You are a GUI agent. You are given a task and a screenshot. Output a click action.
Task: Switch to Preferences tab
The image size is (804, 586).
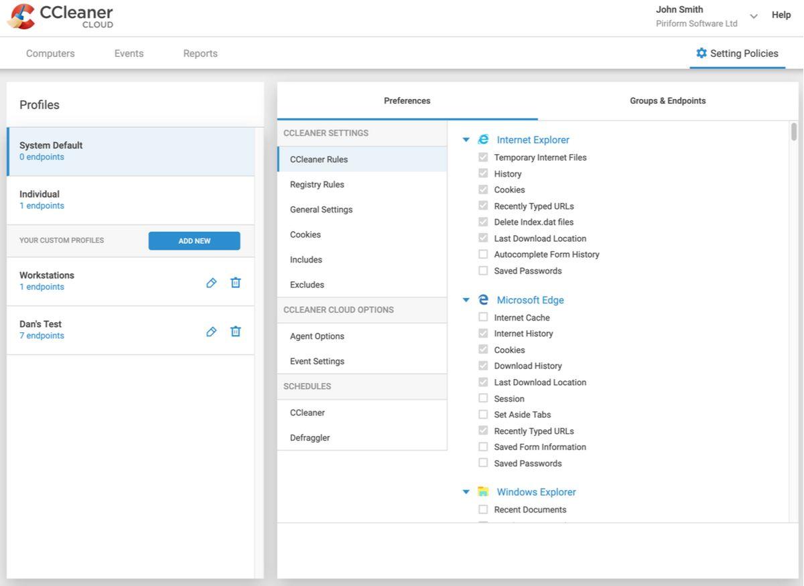pos(407,101)
